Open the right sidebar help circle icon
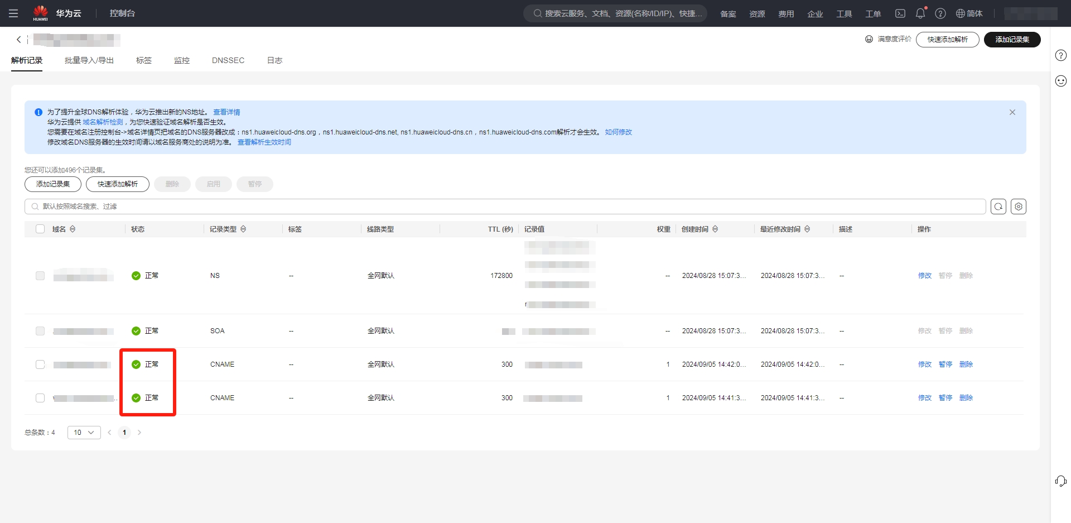This screenshot has width=1071, height=523. [1061, 55]
